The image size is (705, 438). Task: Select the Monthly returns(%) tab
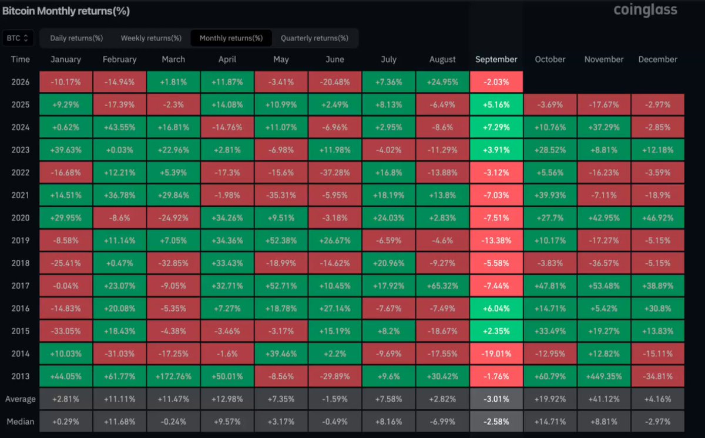(231, 38)
